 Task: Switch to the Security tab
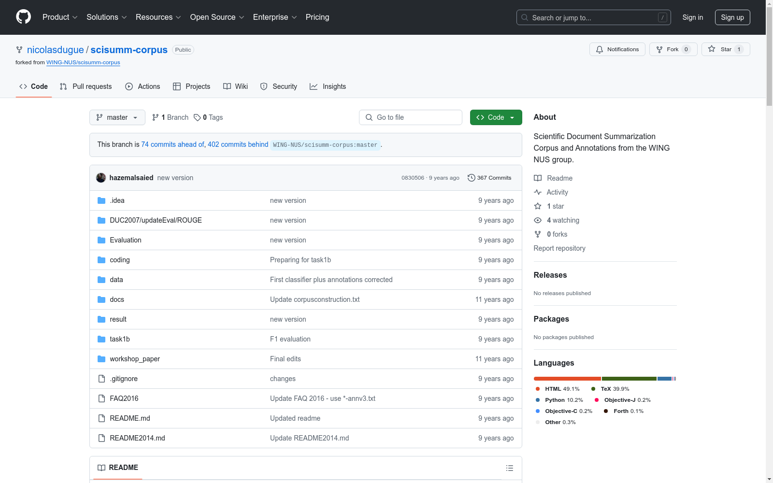point(279,86)
